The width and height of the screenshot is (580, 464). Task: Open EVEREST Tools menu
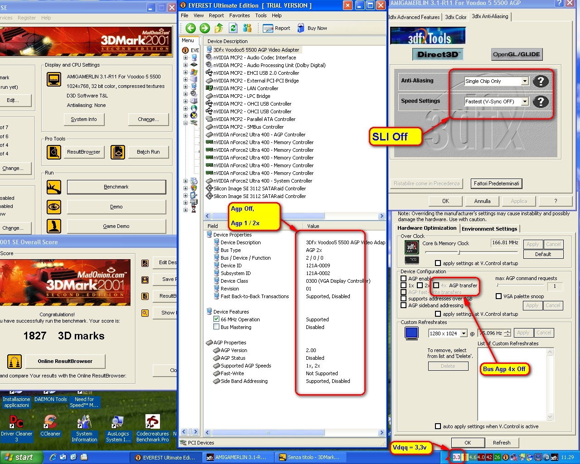point(261,15)
